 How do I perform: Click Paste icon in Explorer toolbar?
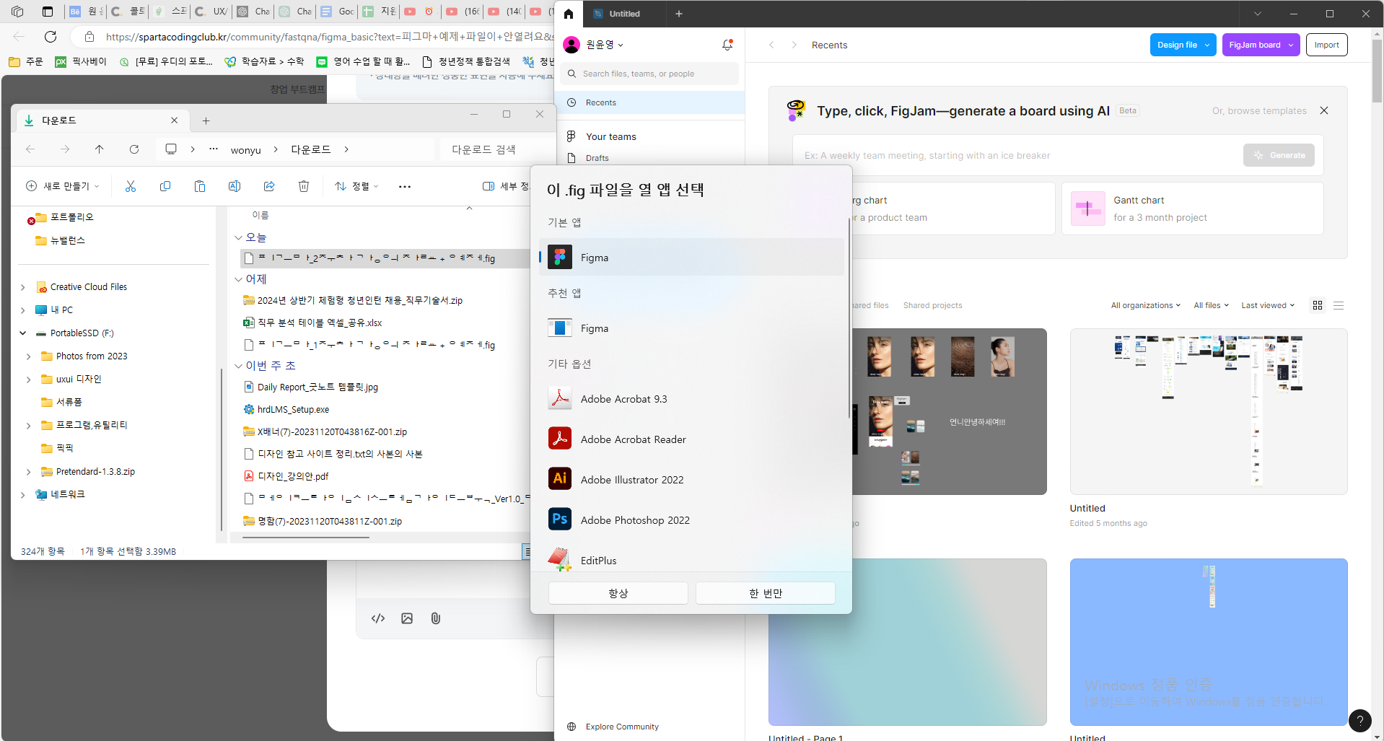(x=200, y=186)
